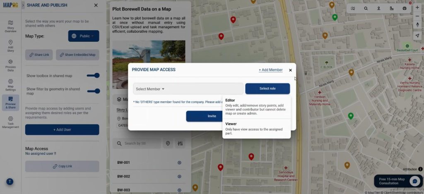Open Story Overview in sidebar
This screenshot has height=194, width=424.
pos(10,26)
